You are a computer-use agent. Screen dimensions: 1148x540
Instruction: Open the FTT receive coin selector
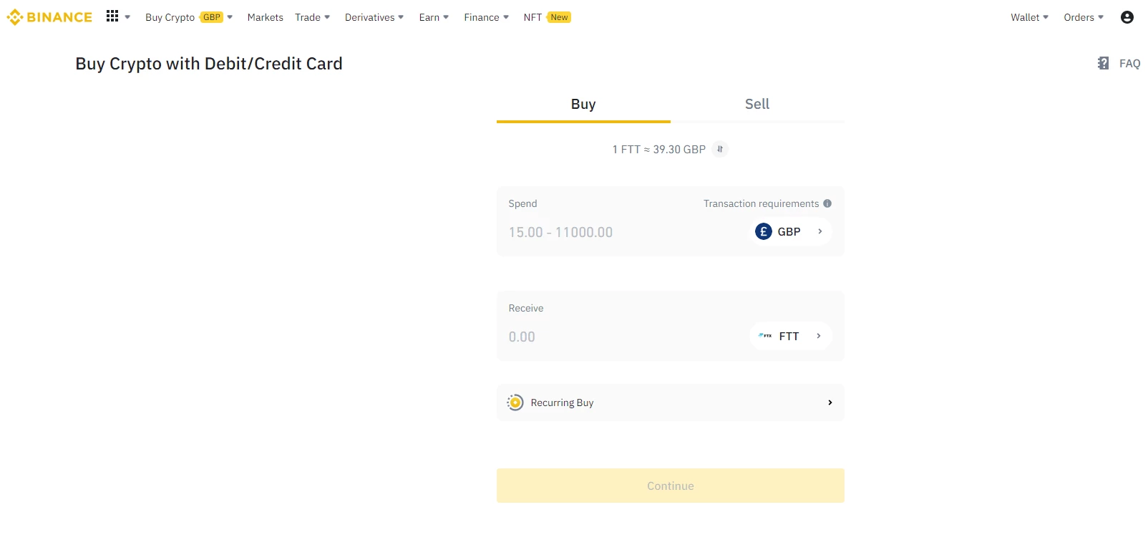790,336
